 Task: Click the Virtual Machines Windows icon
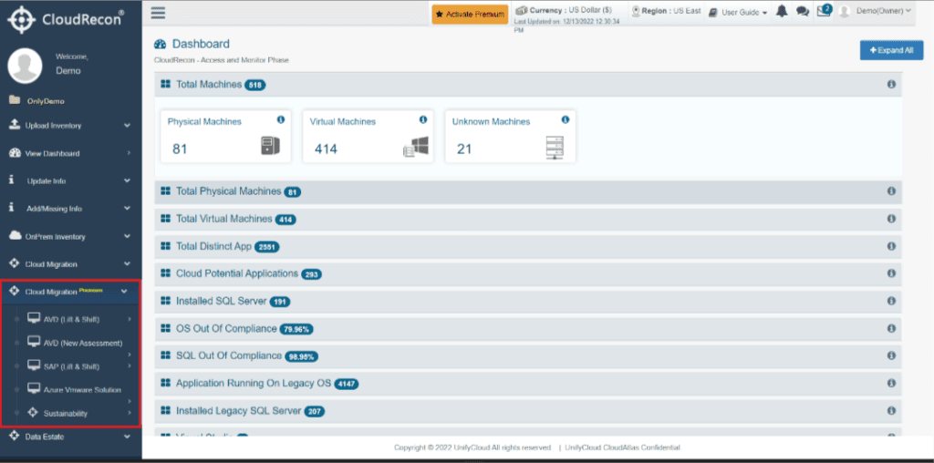click(416, 147)
